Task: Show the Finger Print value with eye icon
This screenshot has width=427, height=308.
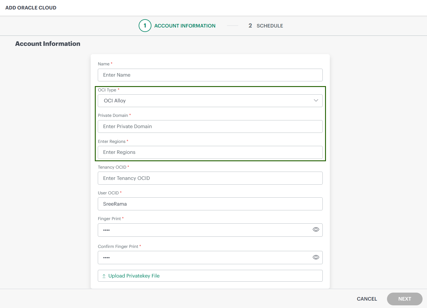Action: (x=316, y=230)
